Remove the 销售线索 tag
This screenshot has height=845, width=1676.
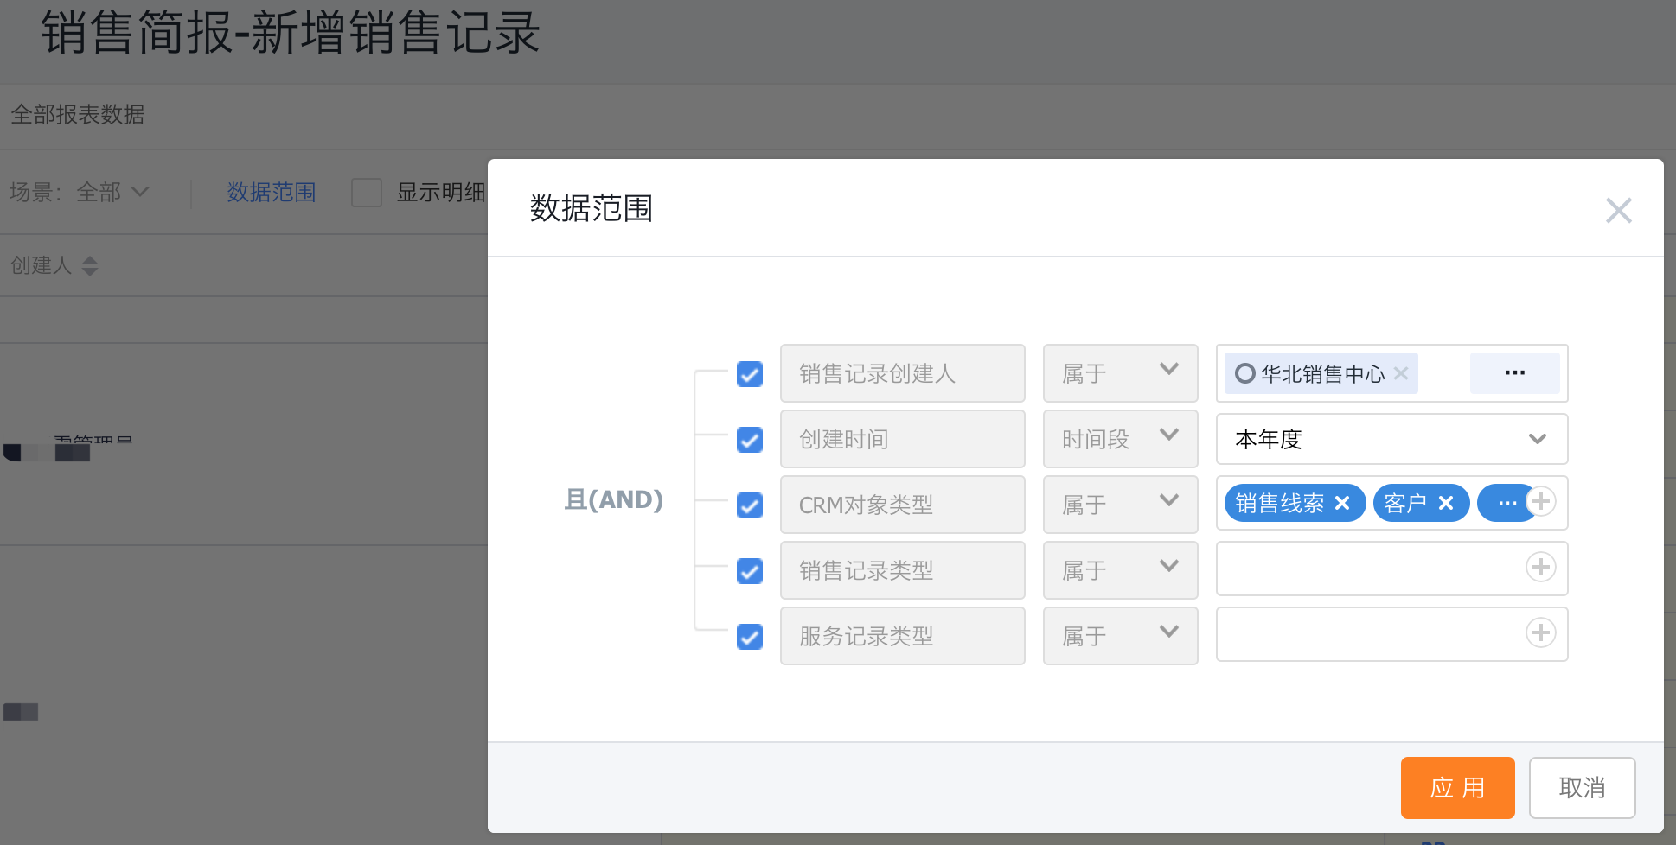(1342, 503)
